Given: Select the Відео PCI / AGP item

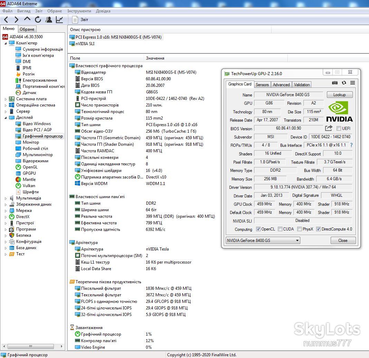Looking at the screenshot, I should click(37, 130).
